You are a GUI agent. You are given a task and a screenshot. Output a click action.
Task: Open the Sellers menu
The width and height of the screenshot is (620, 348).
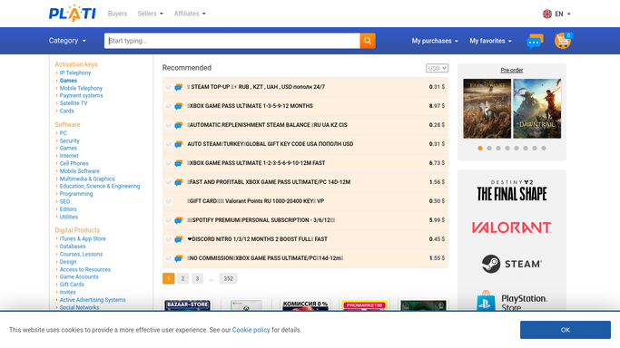point(151,14)
